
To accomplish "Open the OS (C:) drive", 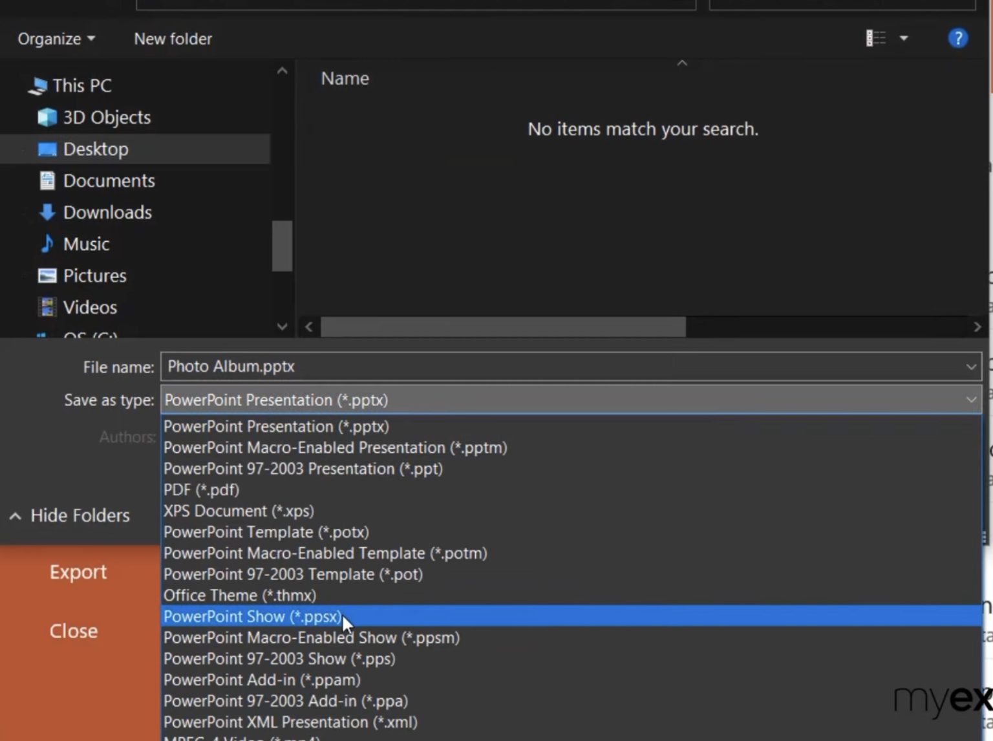I will 84,336.
